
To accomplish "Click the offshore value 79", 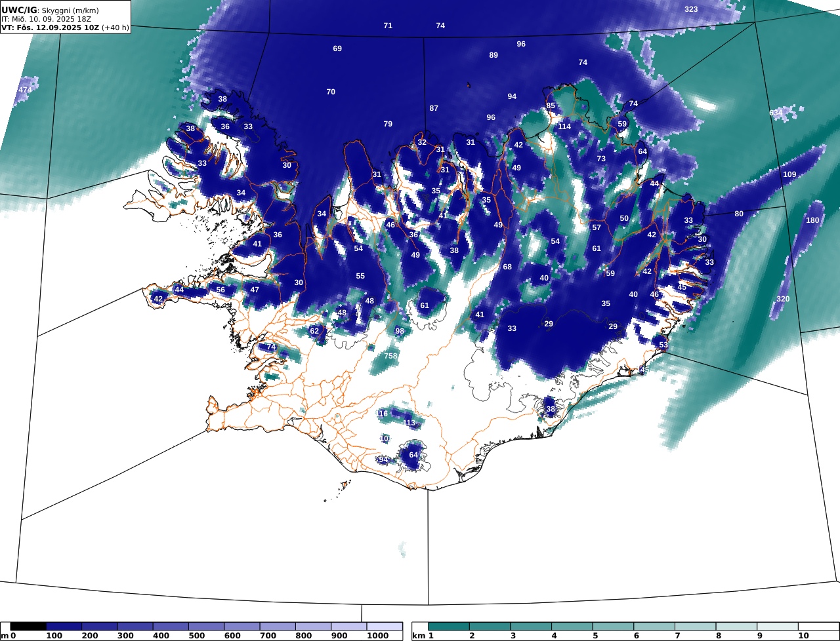I will click(388, 124).
